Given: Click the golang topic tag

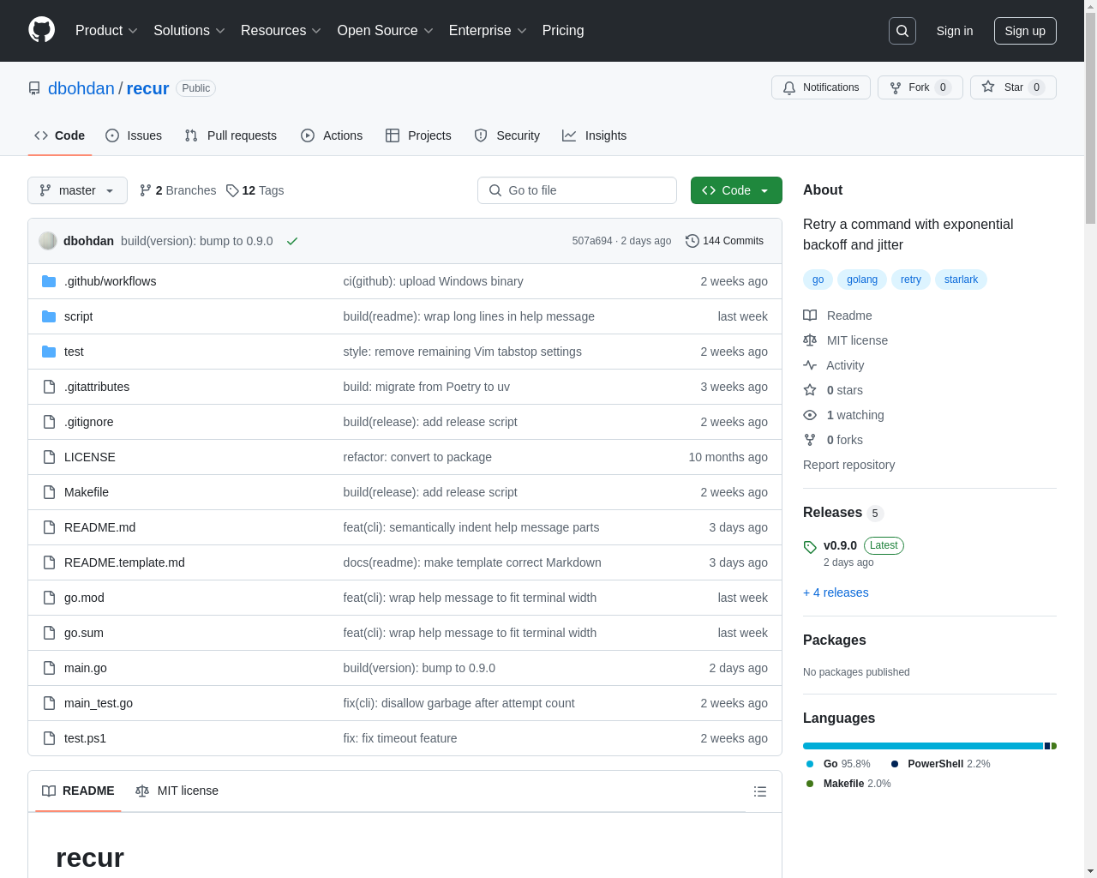Looking at the screenshot, I should coord(862,280).
